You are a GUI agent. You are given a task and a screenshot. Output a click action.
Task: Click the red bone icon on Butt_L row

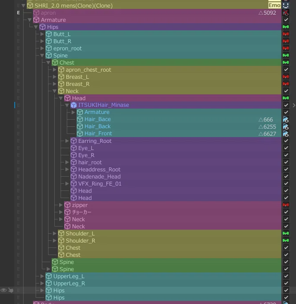(286, 34)
